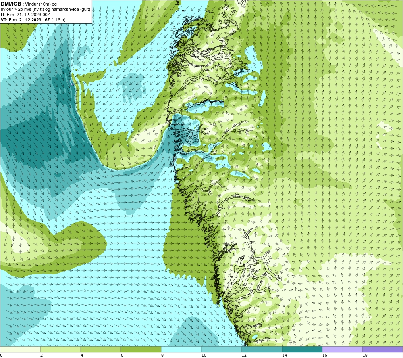Screen dimensions: 403x358
Task: Click the scale label '6'
Action: click(122, 356)
